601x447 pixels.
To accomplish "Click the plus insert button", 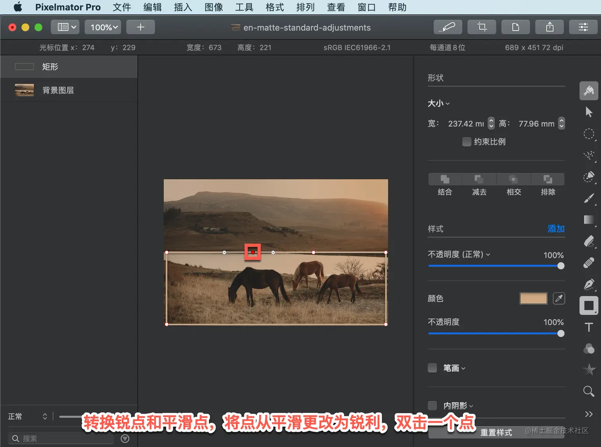I will pyautogui.click(x=140, y=27).
